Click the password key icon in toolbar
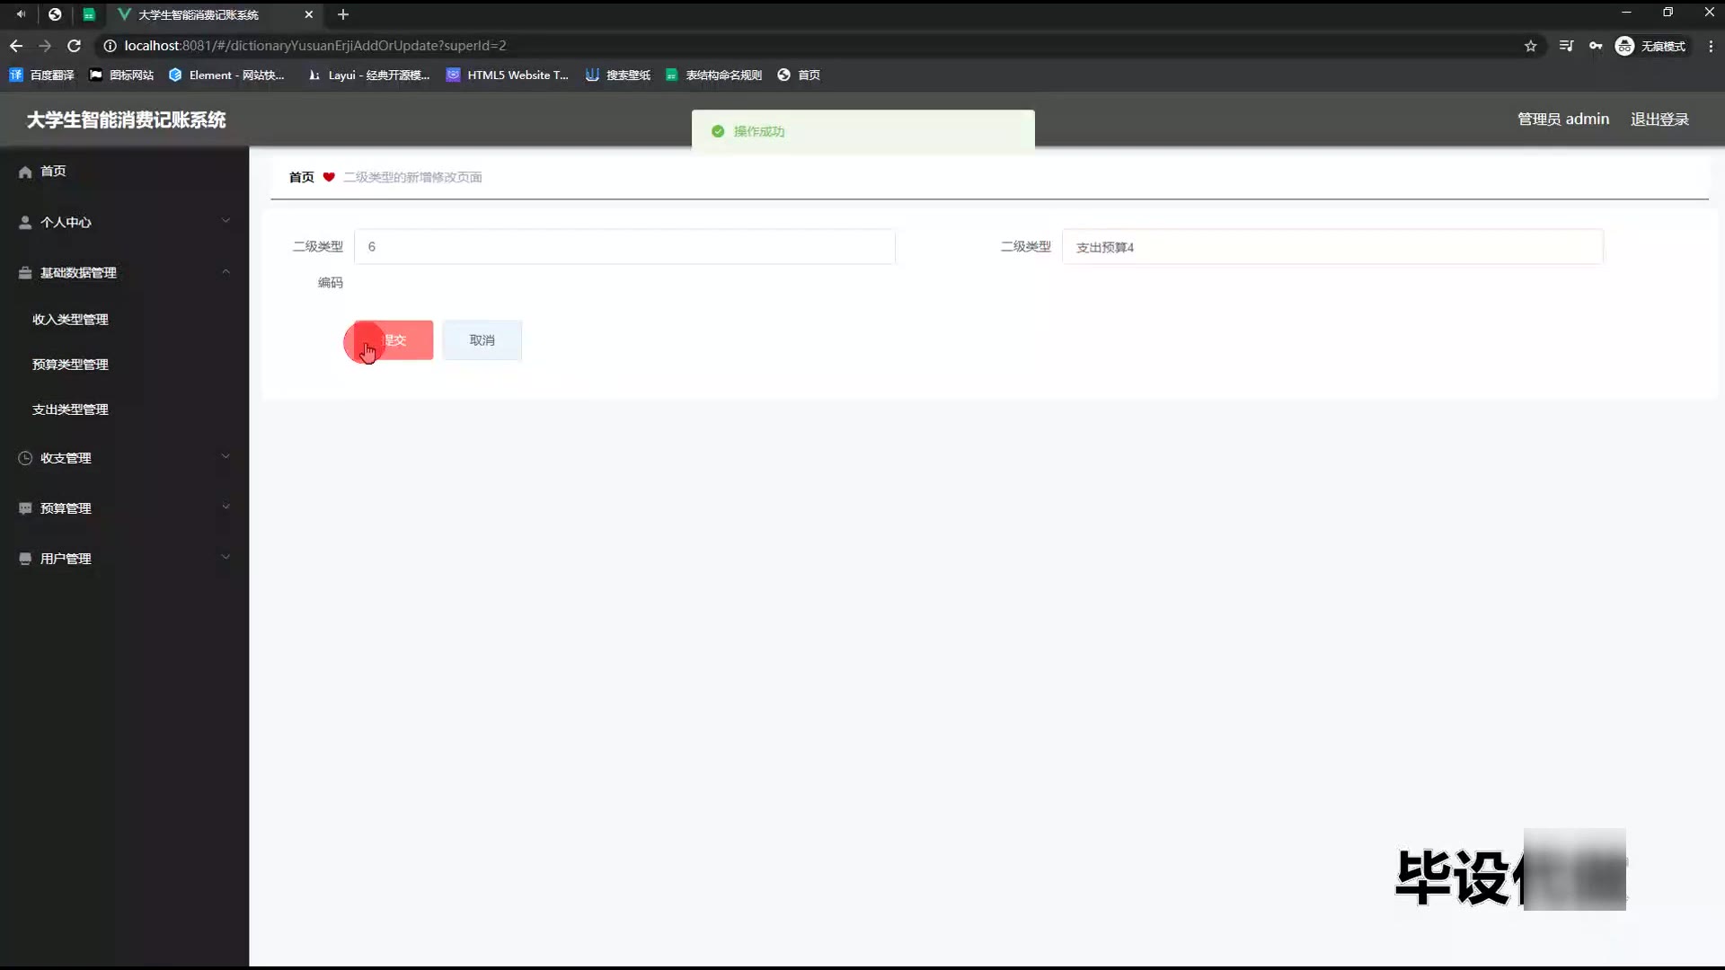 click(1596, 46)
